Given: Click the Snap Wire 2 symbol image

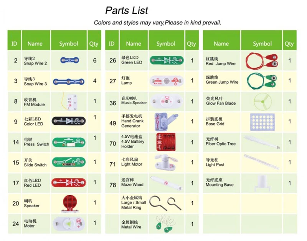Looking at the screenshot, I should 69,60.
